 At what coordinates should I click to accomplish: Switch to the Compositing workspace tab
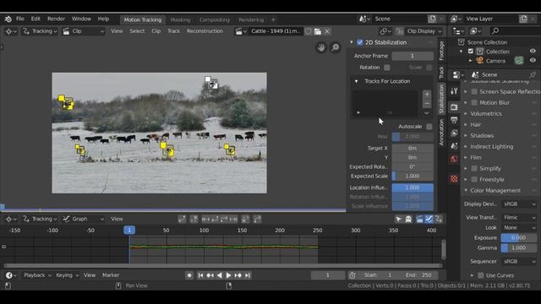[214, 20]
